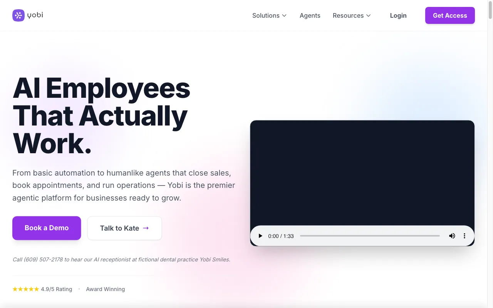This screenshot has height=308, width=493.
Task: Open the Agents nav link
Action: (x=310, y=15)
